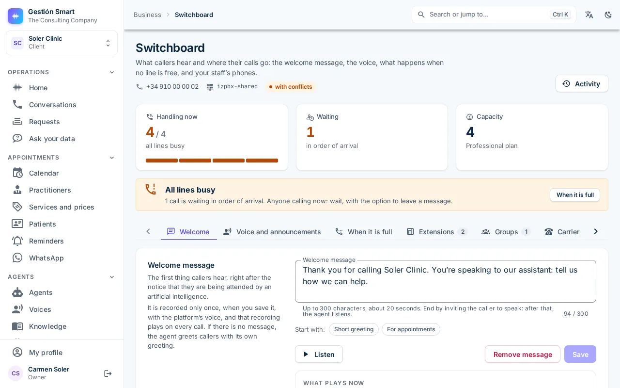620x388 pixels.
Task: Open Patients contact card icon
Action: coord(17,224)
